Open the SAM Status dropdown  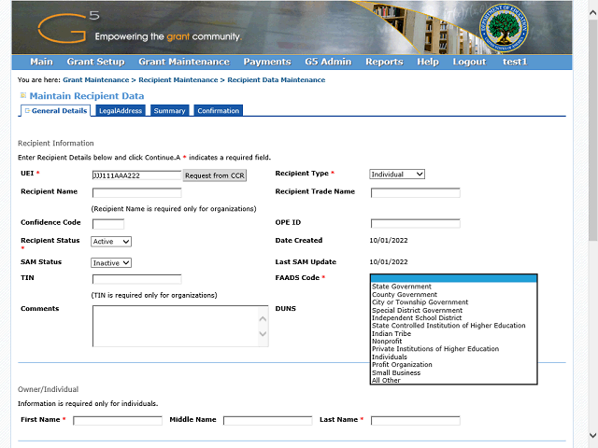(x=111, y=262)
